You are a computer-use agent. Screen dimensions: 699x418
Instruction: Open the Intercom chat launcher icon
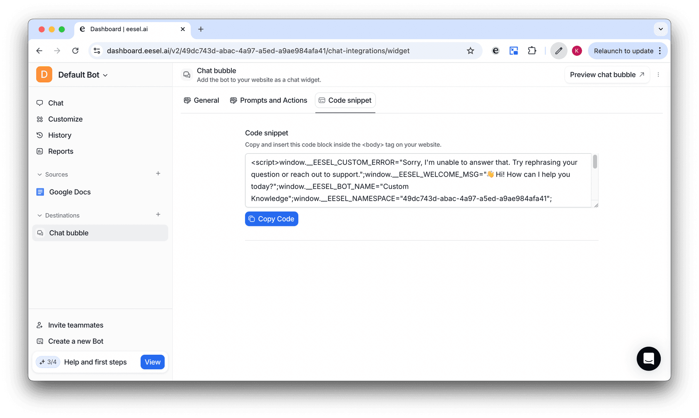point(648,358)
